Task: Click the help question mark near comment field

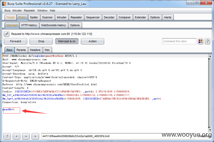Action: coord(207,41)
